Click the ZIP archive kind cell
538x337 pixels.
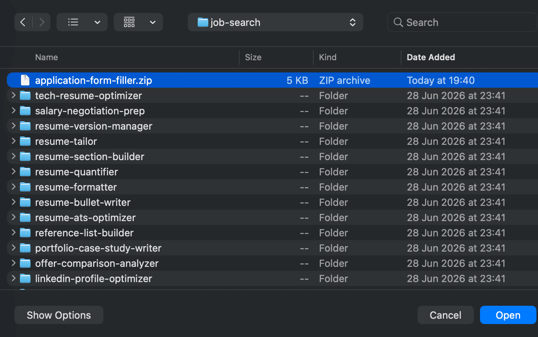coord(345,80)
